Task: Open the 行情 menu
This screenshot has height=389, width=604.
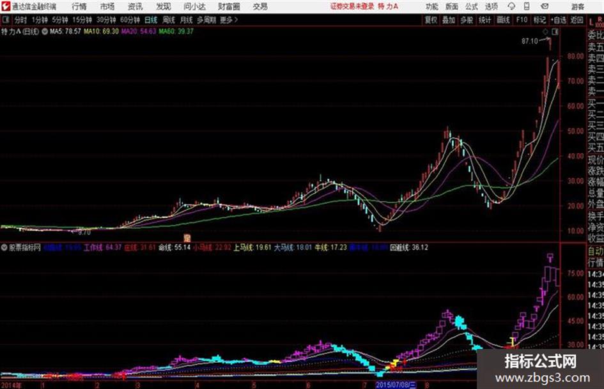Action: pos(79,6)
